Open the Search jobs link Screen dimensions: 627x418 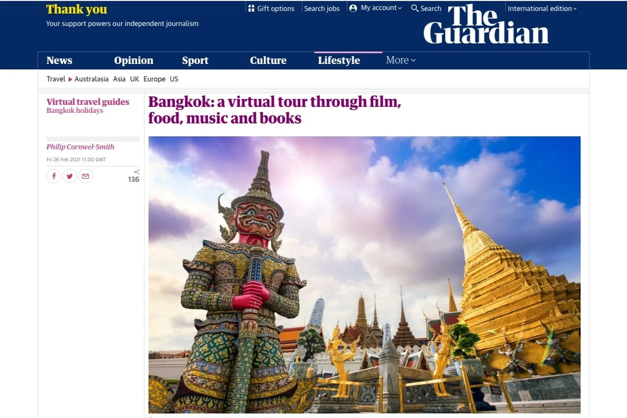coord(322,8)
